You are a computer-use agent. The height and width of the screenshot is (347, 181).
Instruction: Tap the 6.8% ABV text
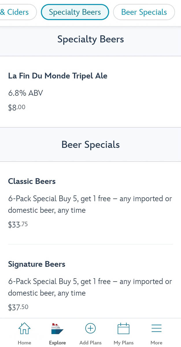pos(25,93)
